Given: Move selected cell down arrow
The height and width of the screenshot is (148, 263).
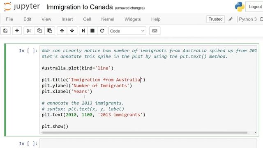Looking at the screenshot, I should 72,31.
